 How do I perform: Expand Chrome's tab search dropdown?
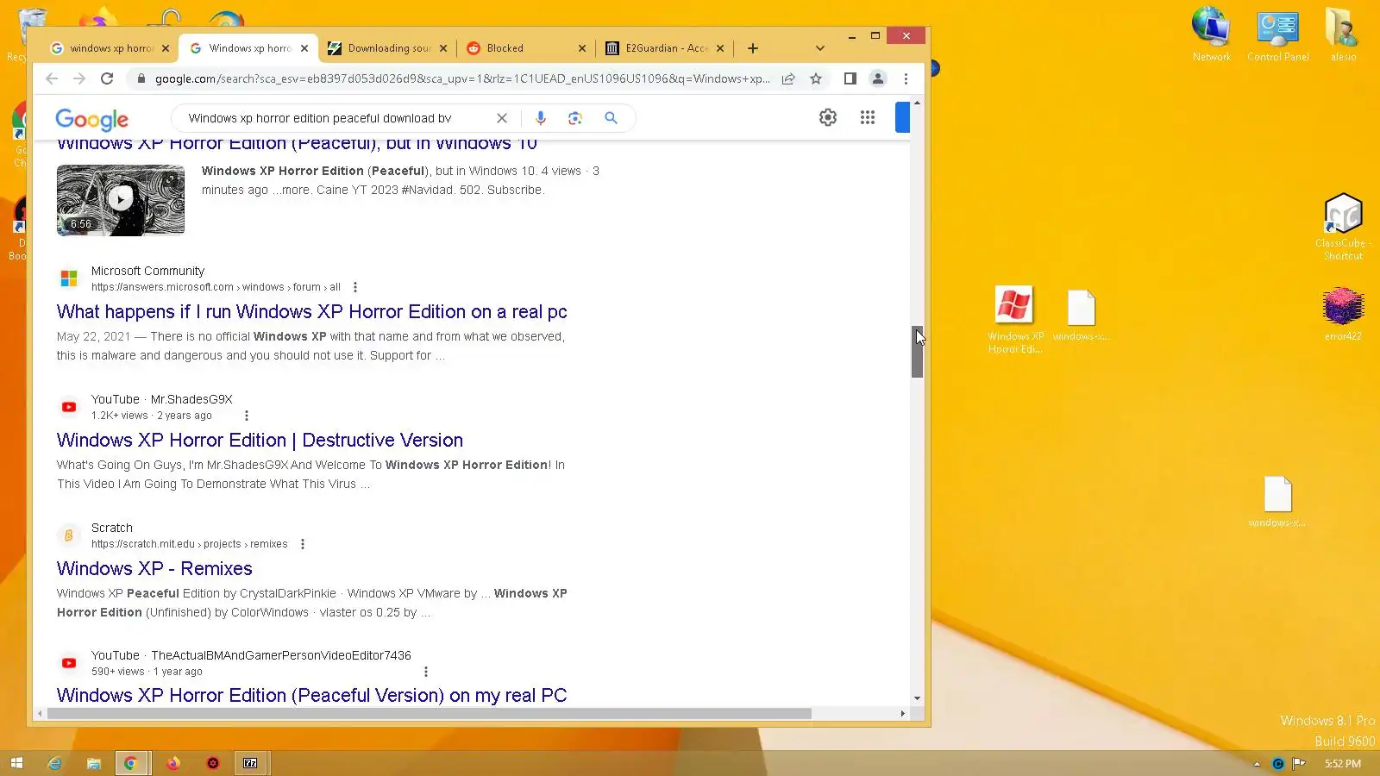820,48
